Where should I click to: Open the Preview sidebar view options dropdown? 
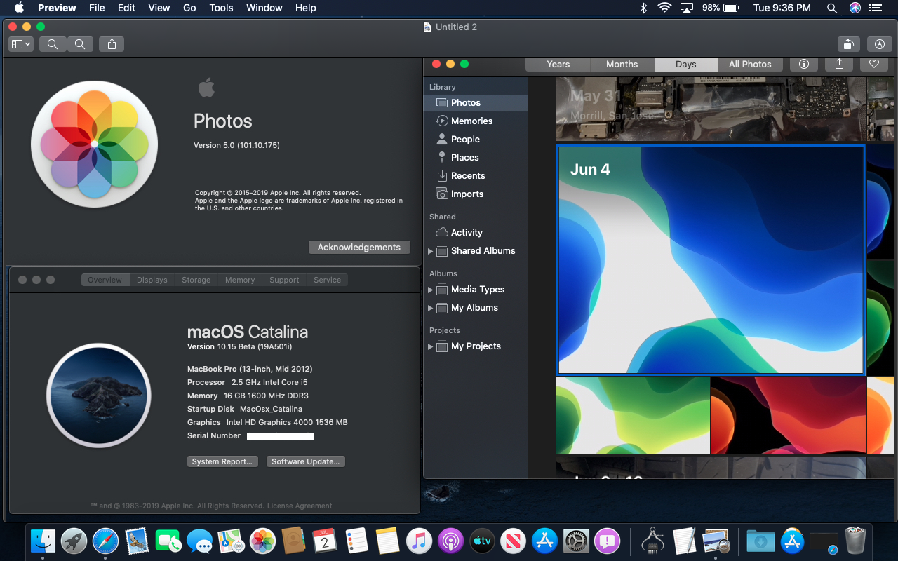tap(21, 44)
